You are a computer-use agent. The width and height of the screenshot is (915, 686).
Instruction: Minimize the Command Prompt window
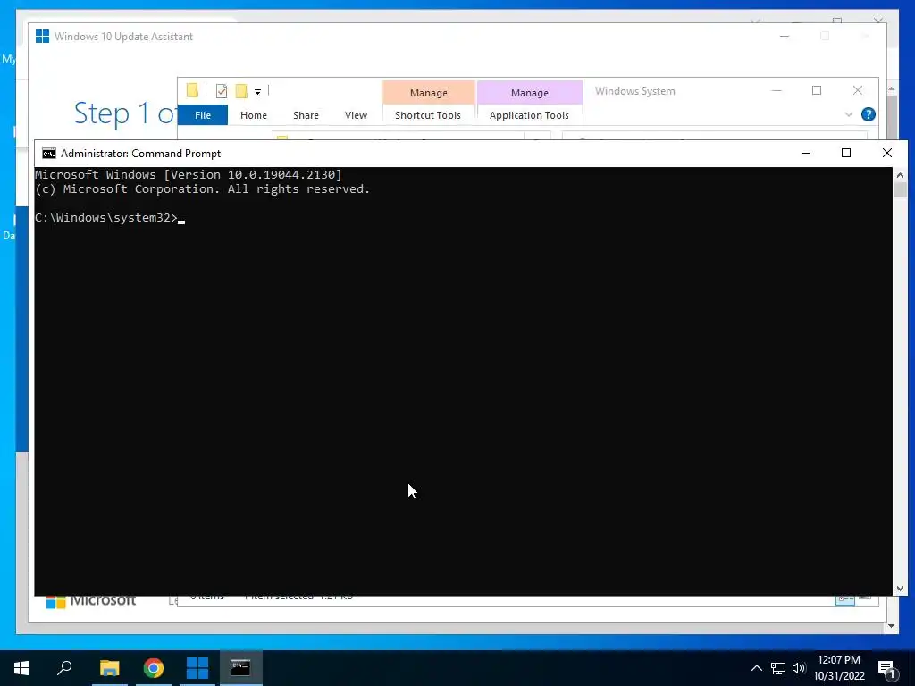tap(806, 153)
